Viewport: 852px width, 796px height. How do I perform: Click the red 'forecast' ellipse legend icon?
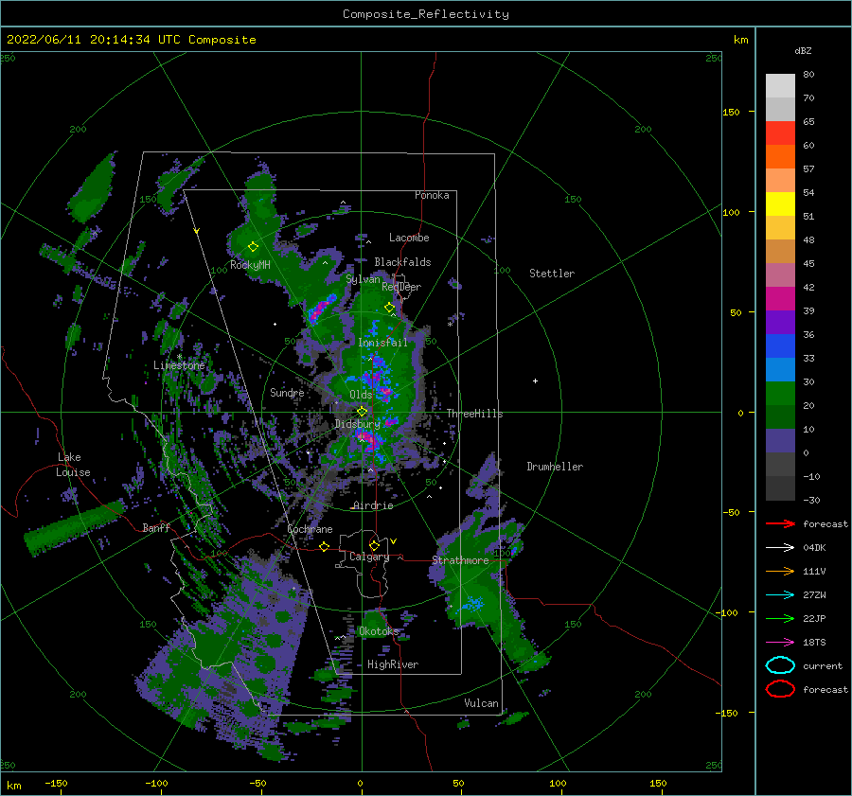[780, 689]
